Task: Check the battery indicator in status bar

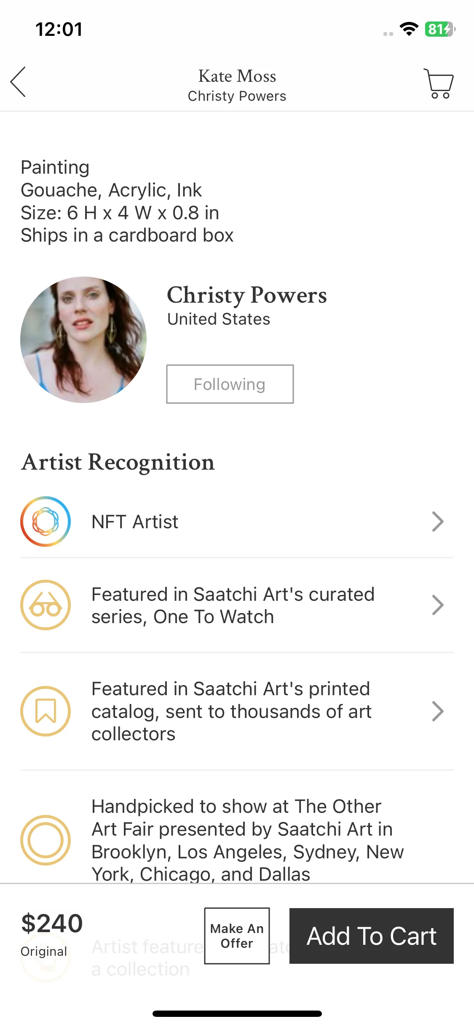Action: (x=440, y=29)
